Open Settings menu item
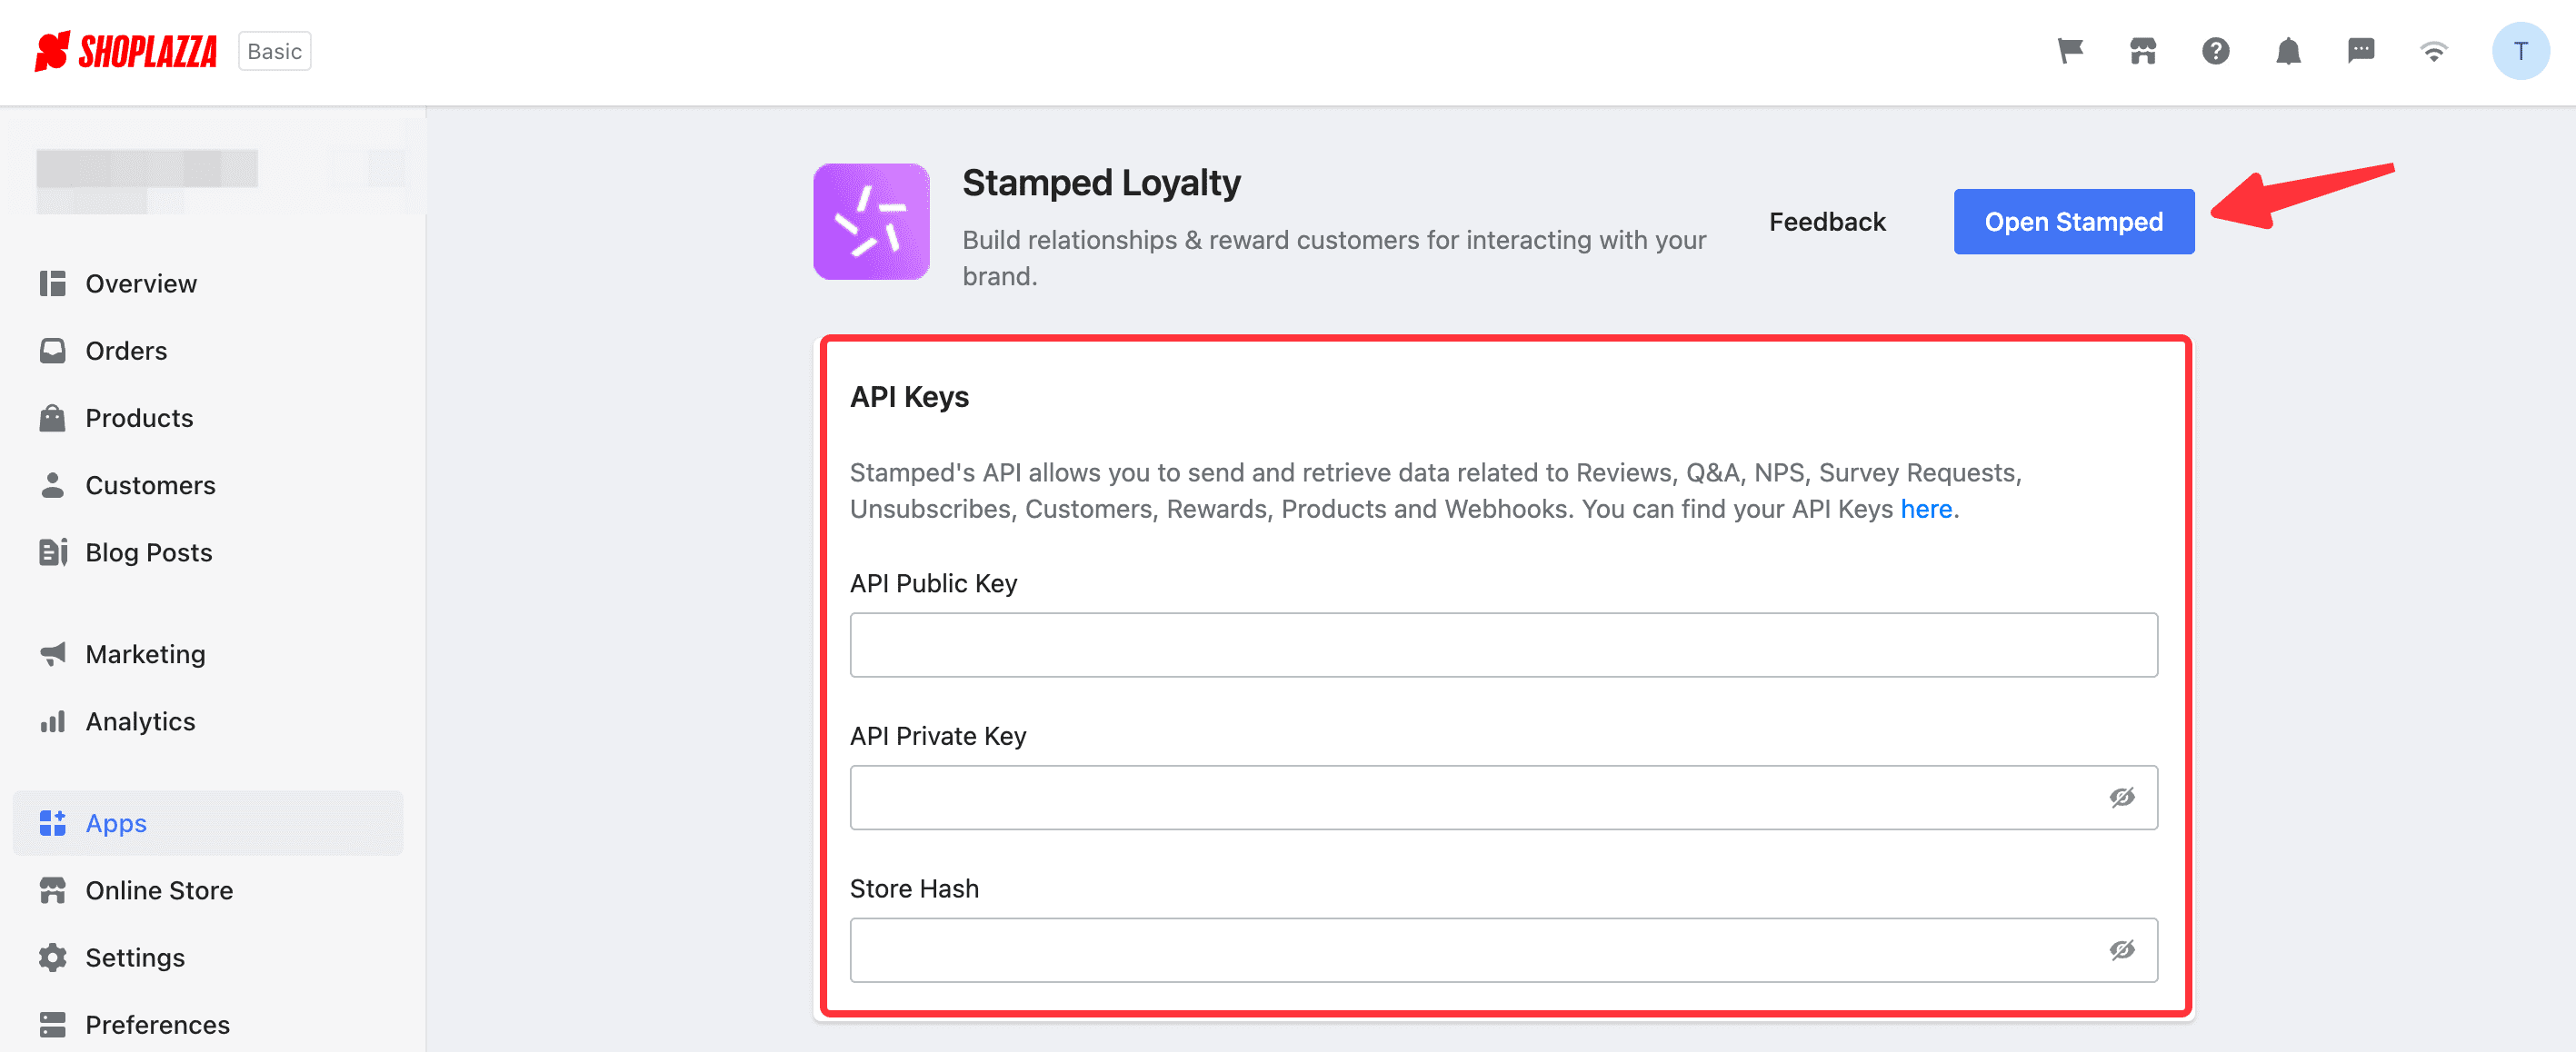The height and width of the screenshot is (1052, 2576). coord(135,958)
